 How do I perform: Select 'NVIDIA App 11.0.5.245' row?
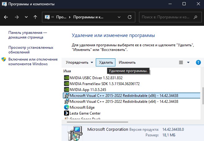coord(132,89)
